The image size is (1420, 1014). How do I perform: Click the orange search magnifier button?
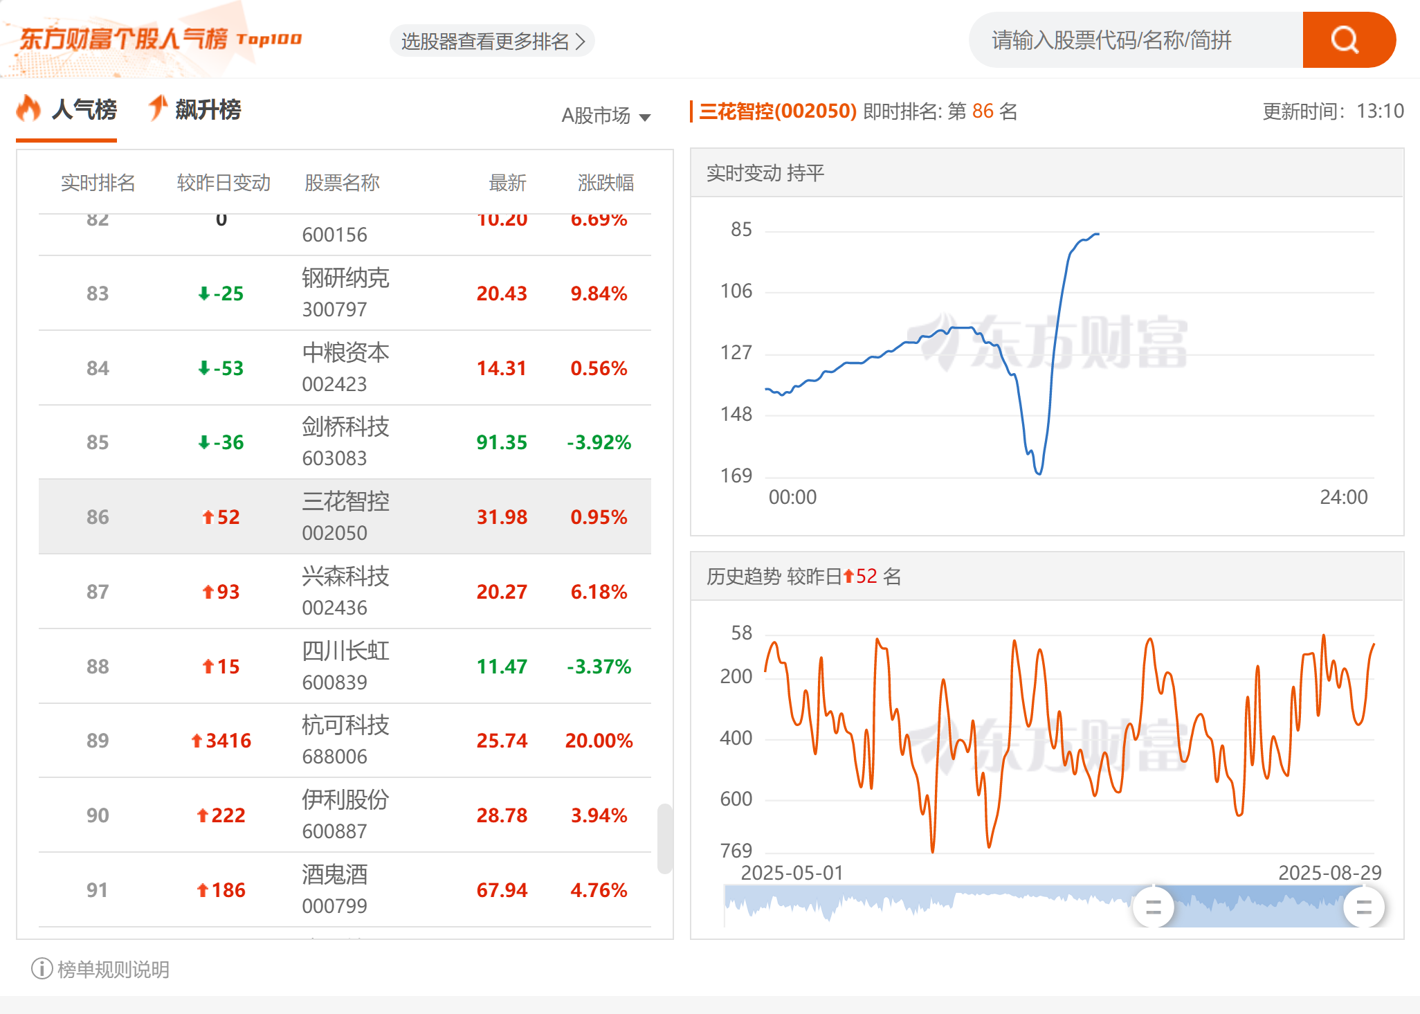1348,39
